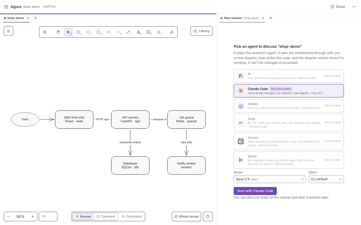Select the Ellipse tool
Screen dimensions: 361x225
(98, 32)
